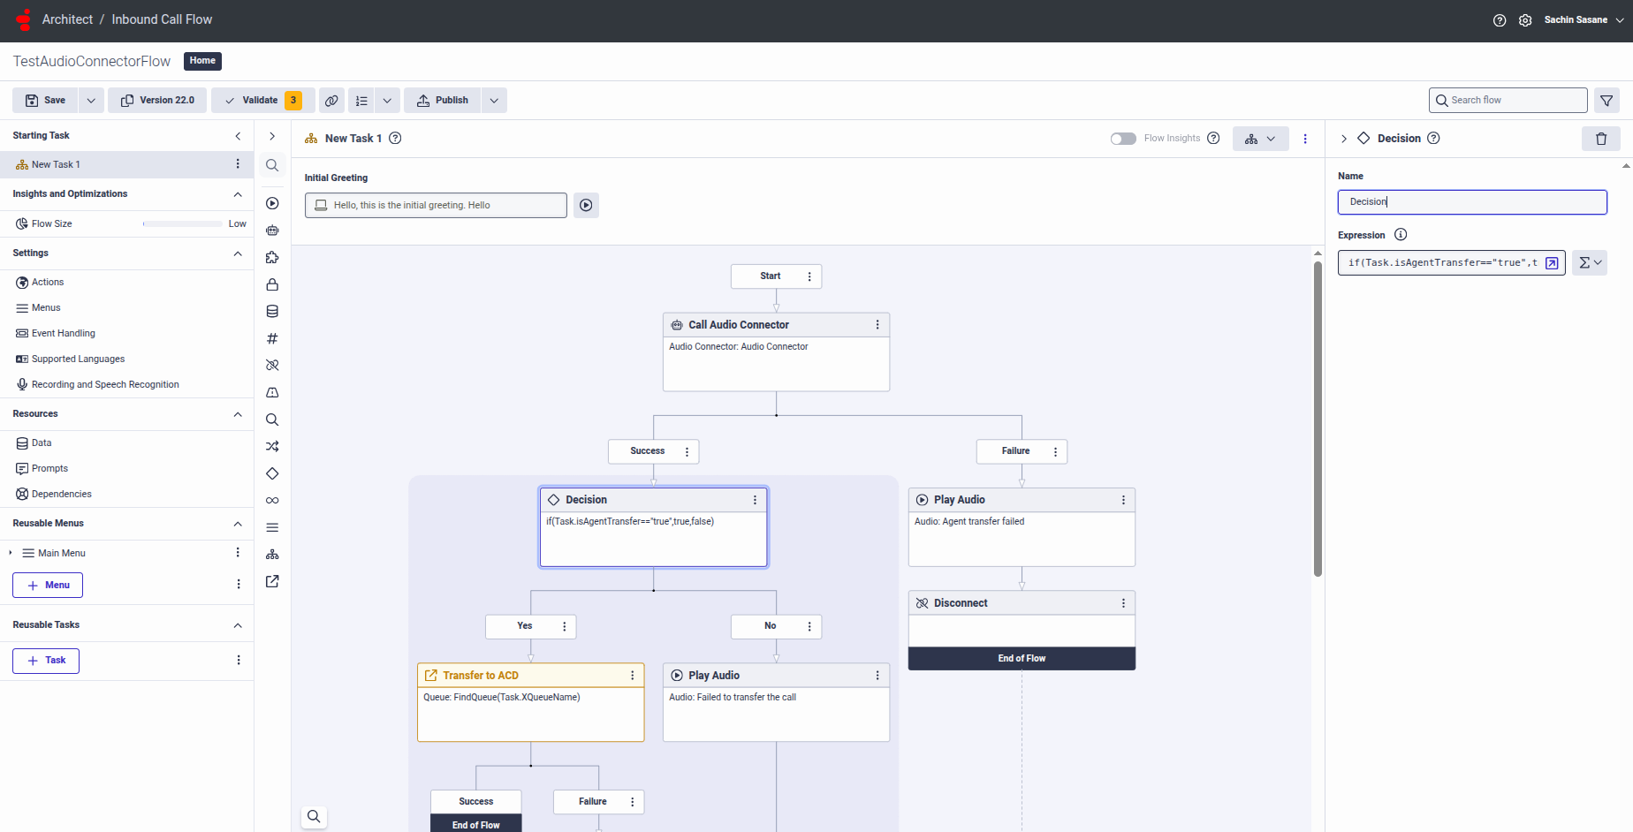Open the expression editor popout icon

tap(1552, 263)
